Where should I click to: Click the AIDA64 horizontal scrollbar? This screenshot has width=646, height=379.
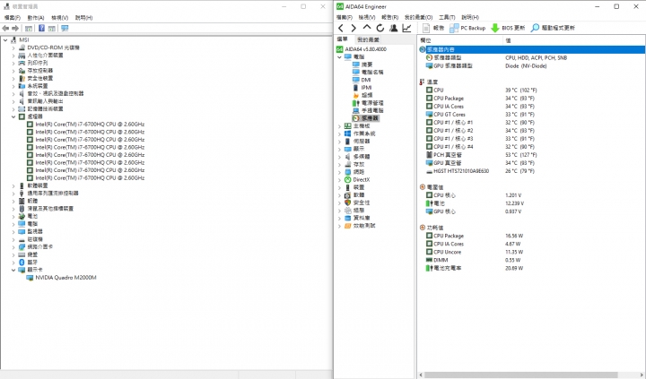[x=521, y=375]
